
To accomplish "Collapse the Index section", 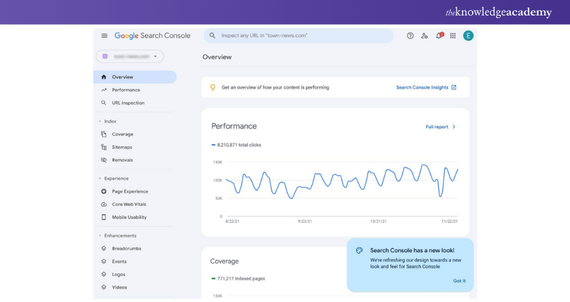I will 101,121.
